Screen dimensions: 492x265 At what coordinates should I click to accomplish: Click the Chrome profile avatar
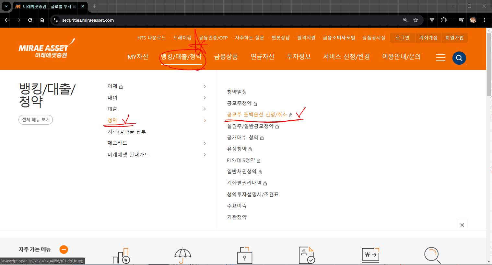[x=473, y=20]
